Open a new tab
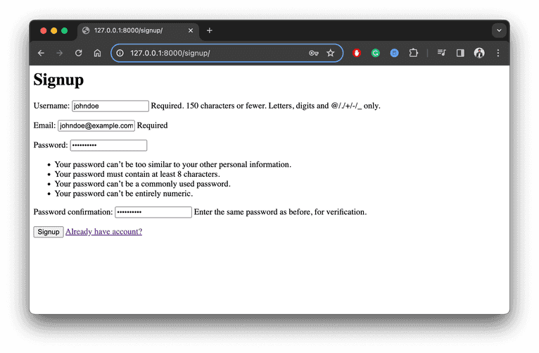Viewport: 539px width, 353px height. click(x=209, y=30)
